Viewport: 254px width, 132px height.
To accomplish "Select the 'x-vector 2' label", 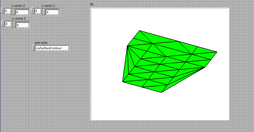I will 18,6.
